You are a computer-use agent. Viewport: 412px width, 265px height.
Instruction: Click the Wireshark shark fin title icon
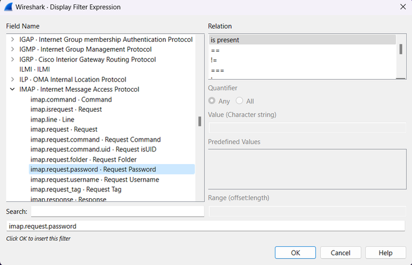click(x=8, y=7)
